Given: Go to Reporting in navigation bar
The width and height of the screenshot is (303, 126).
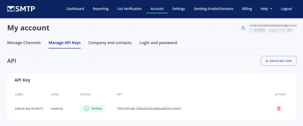Looking at the screenshot, I should tap(101, 9).
